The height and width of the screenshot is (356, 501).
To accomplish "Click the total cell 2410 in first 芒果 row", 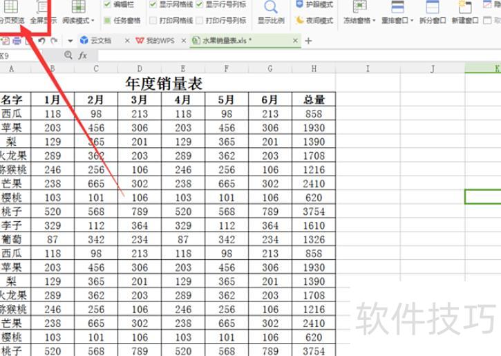I will pyautogui.click(x=314, y=183).
